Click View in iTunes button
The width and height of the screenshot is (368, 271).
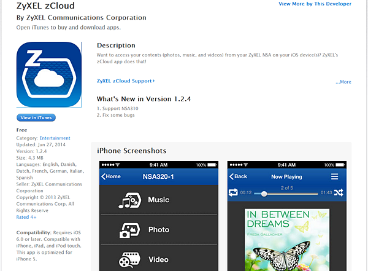[36, 117]
